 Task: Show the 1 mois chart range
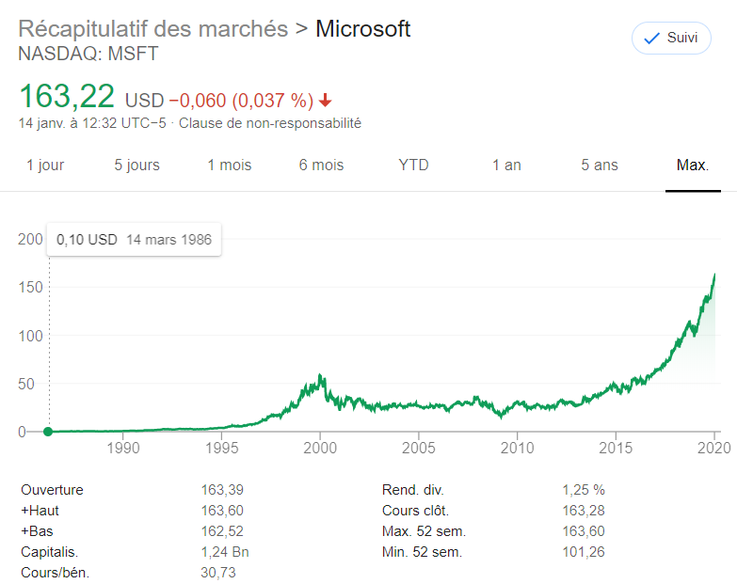point(230,166)
